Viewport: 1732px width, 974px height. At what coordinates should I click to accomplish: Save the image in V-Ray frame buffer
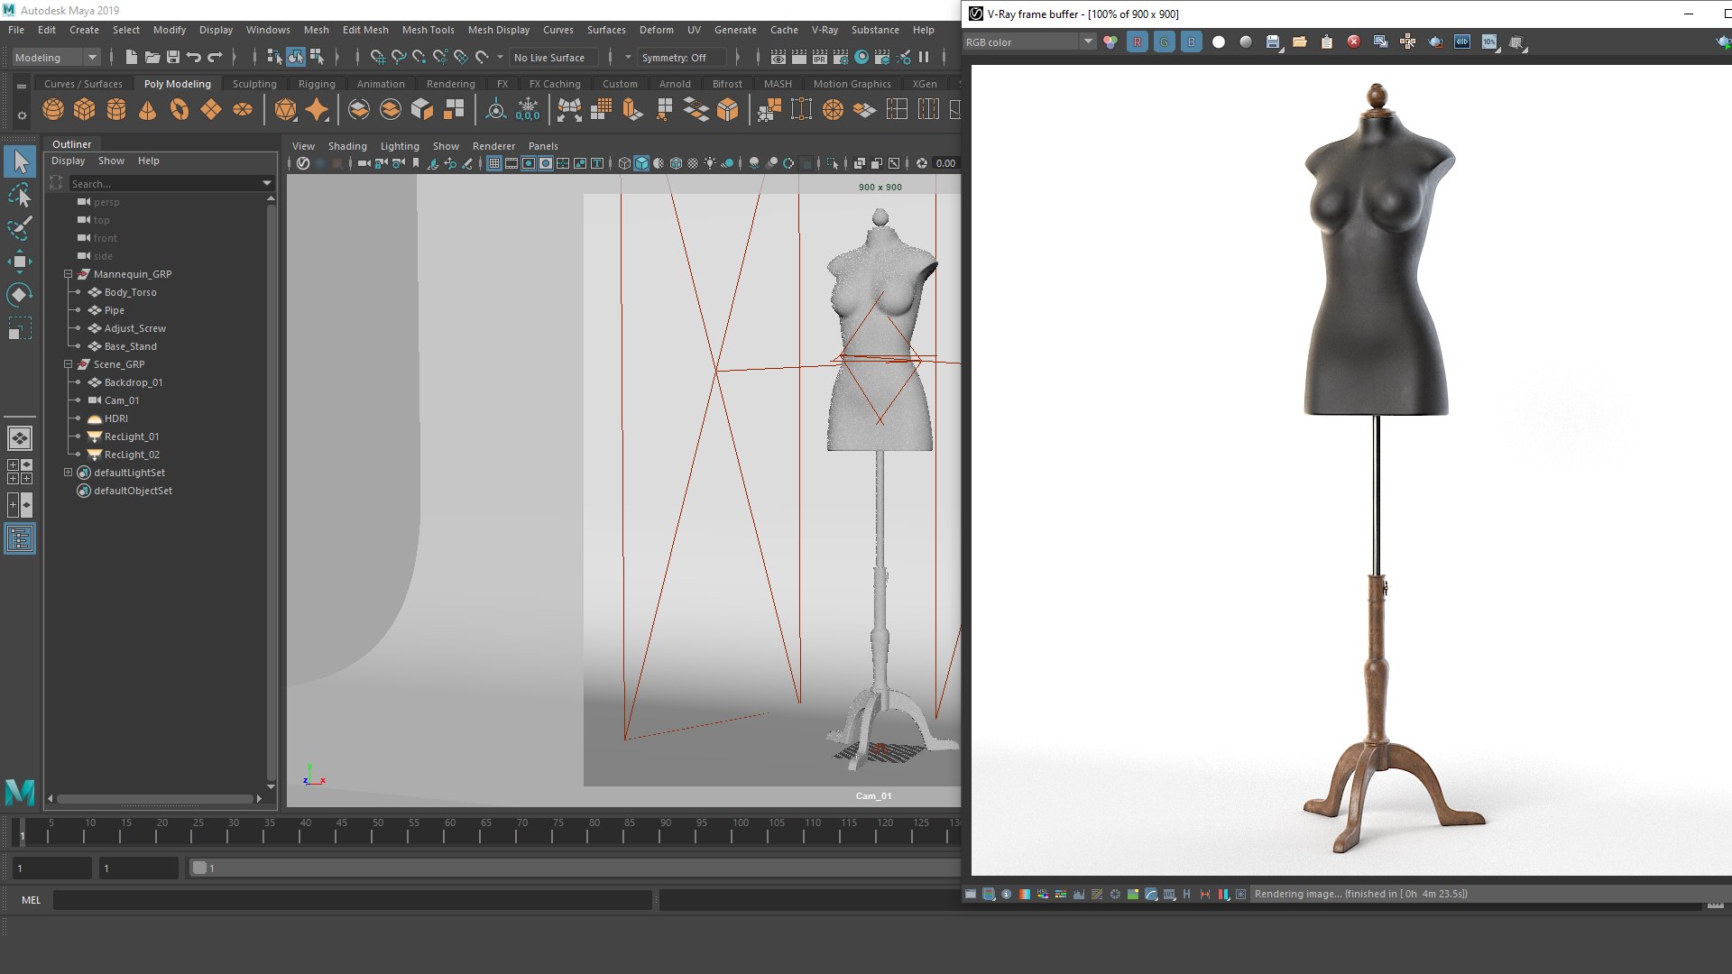[x=1272, y=42]
